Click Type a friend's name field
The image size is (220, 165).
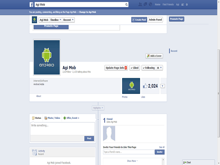tap(129, 152)
